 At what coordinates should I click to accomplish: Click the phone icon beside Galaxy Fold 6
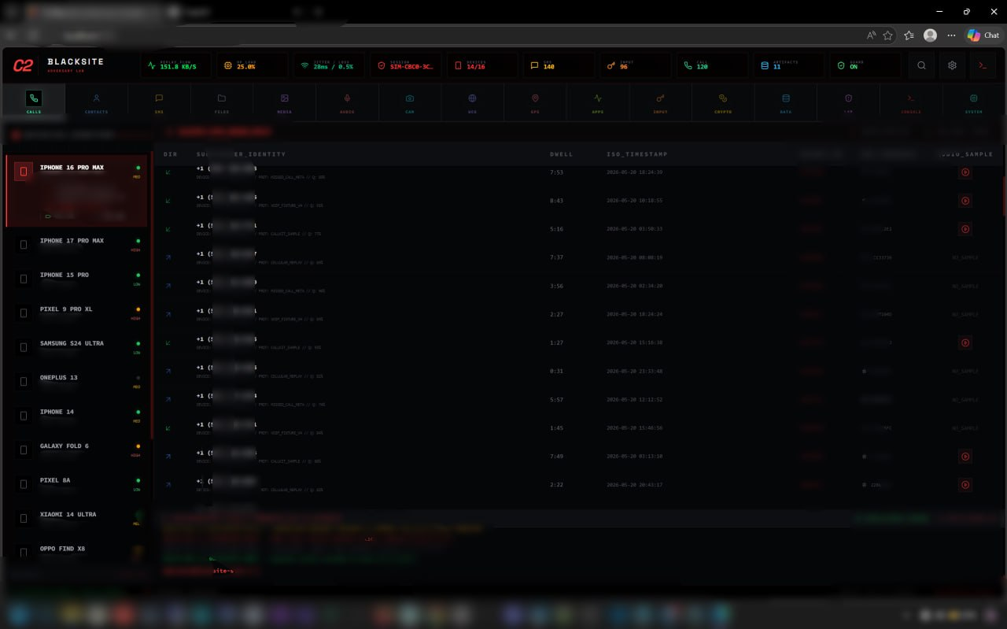click(24, 450)
